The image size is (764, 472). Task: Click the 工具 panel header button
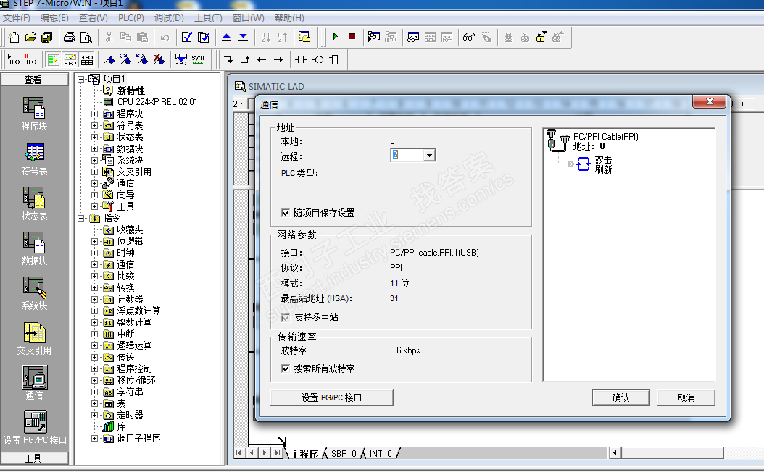34,458
